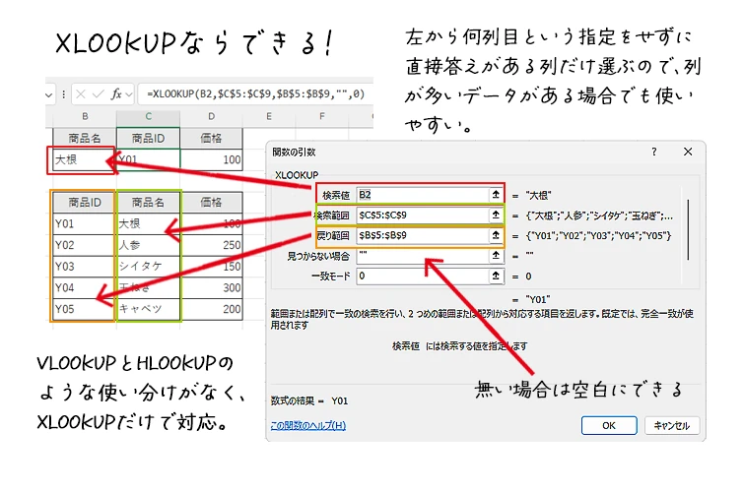Select cell Y03 in the lower table

85,267
